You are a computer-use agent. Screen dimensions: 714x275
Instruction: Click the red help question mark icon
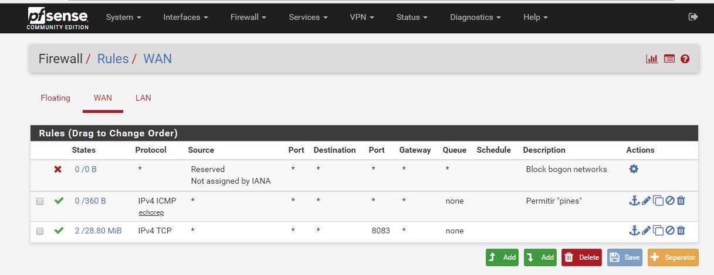[x=685, y=59]
